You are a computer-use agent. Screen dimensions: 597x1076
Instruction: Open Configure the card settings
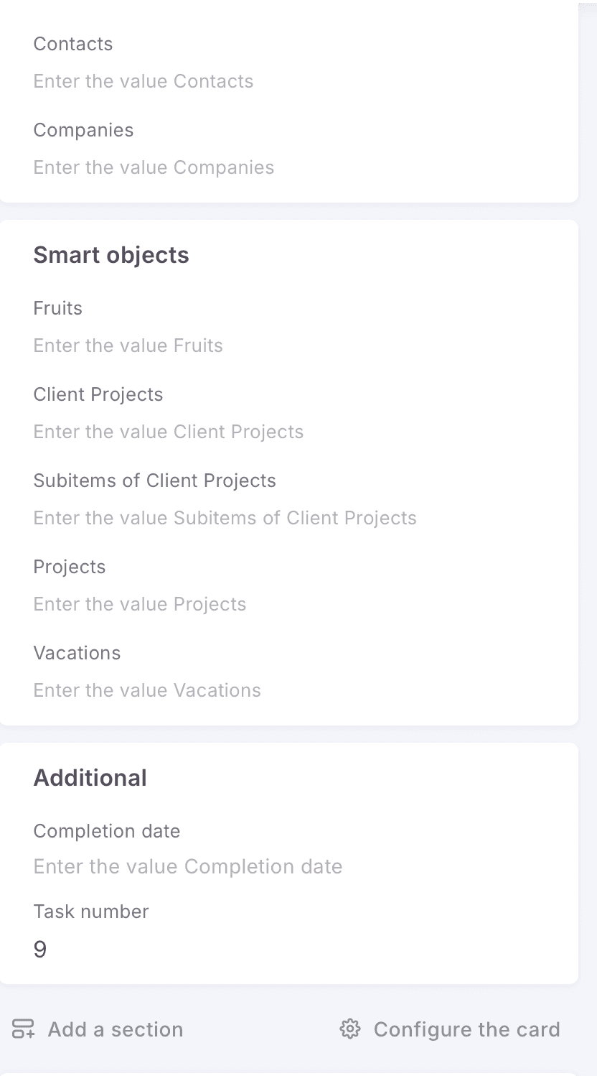click(x=466, y=1029)
